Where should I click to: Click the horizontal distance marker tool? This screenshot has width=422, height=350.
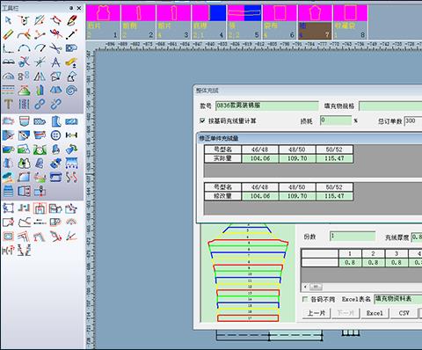71,135
